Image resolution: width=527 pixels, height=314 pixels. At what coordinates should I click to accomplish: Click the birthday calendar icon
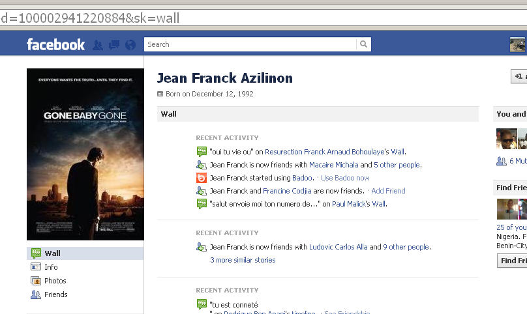tap(160, 94)
